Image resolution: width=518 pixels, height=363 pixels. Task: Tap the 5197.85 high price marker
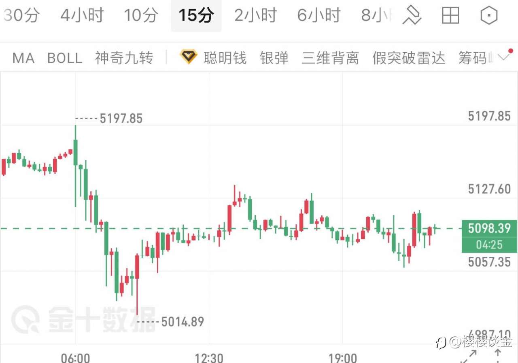pos(121,118)
